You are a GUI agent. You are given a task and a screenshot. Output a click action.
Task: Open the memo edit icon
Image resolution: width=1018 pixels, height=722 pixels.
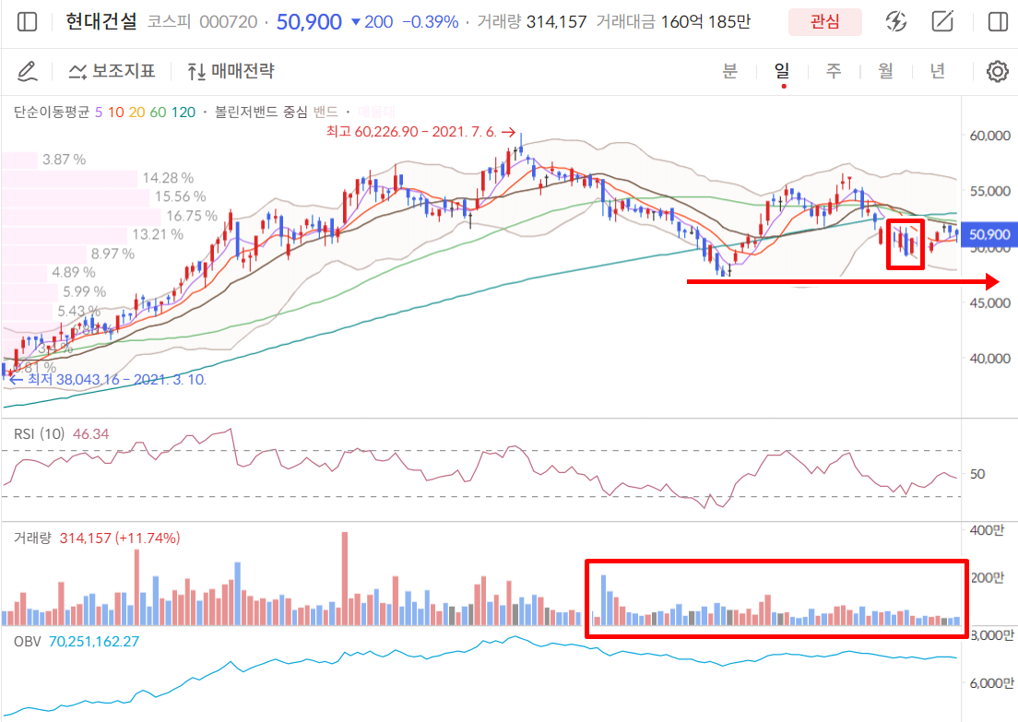click(x=942, y=22)
